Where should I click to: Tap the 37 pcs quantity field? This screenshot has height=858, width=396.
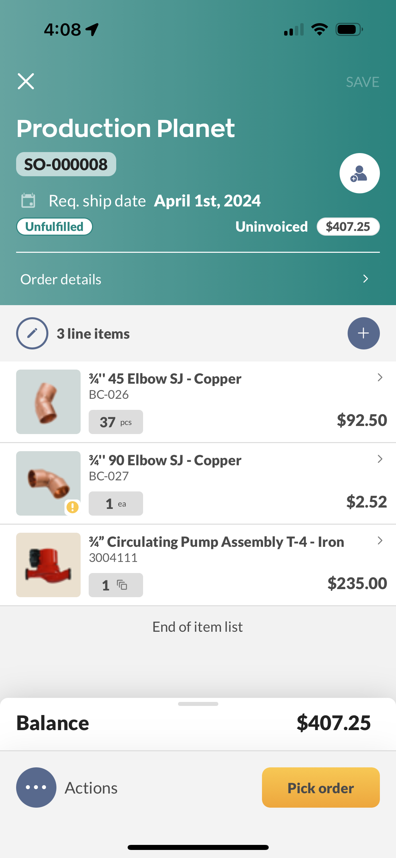[x=116, y=422]
